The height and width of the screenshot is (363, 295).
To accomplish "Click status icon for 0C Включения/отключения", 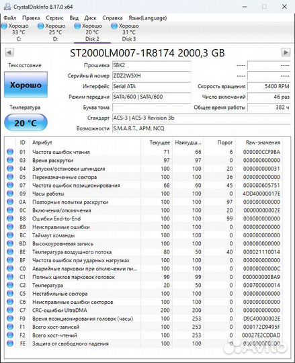I will click(10, 210).
